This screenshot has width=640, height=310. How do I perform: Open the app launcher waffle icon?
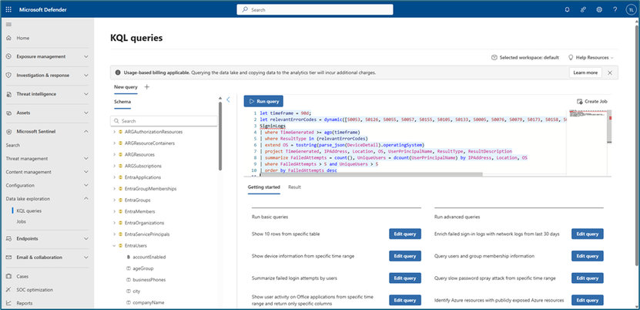[x=8, y=9]
